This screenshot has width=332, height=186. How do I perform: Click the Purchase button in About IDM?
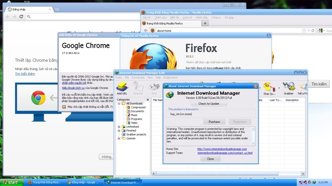click(214, 122)
